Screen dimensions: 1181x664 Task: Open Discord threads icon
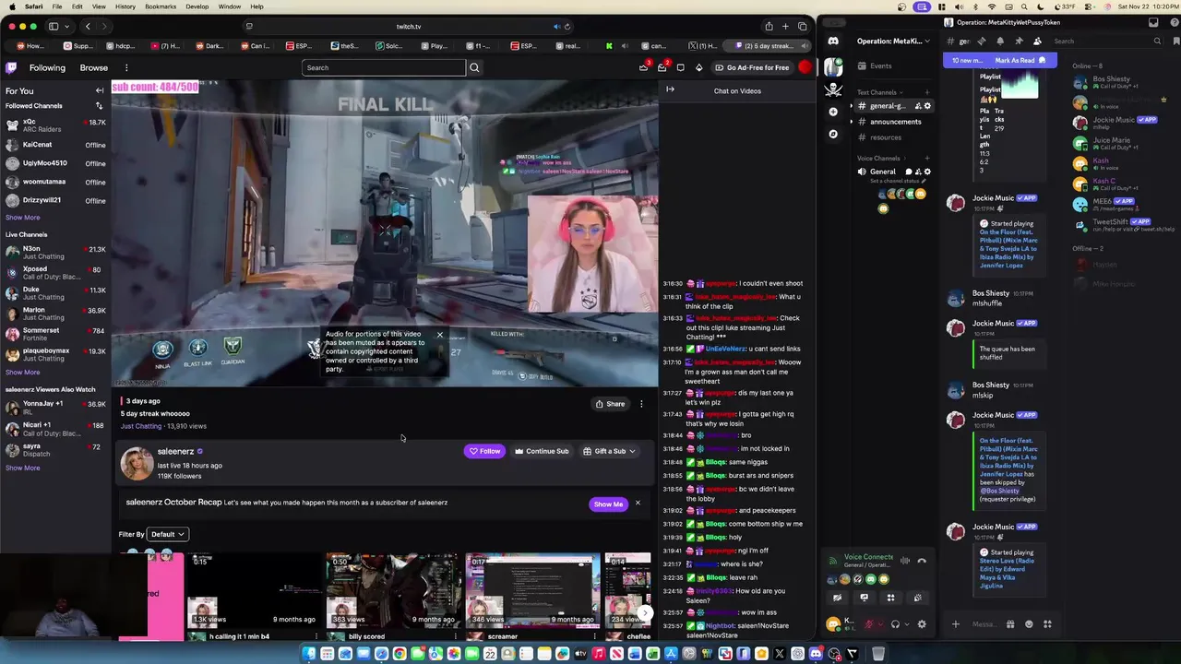(982, 41)
